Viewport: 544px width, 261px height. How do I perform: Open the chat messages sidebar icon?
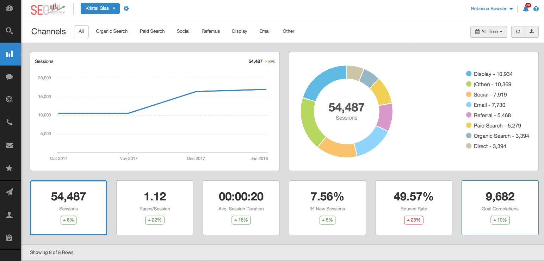coord(10,77)
